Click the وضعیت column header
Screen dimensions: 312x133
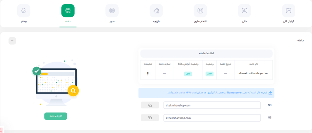(210, 64)
